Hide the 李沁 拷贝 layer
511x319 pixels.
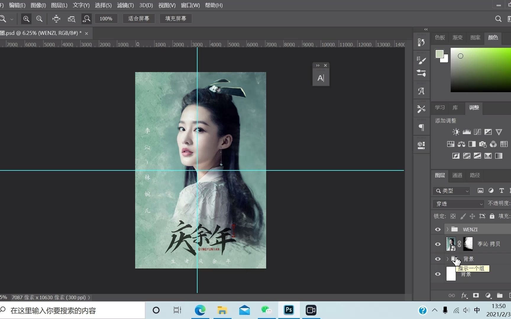pyautogui.click(x=438, y=244)
